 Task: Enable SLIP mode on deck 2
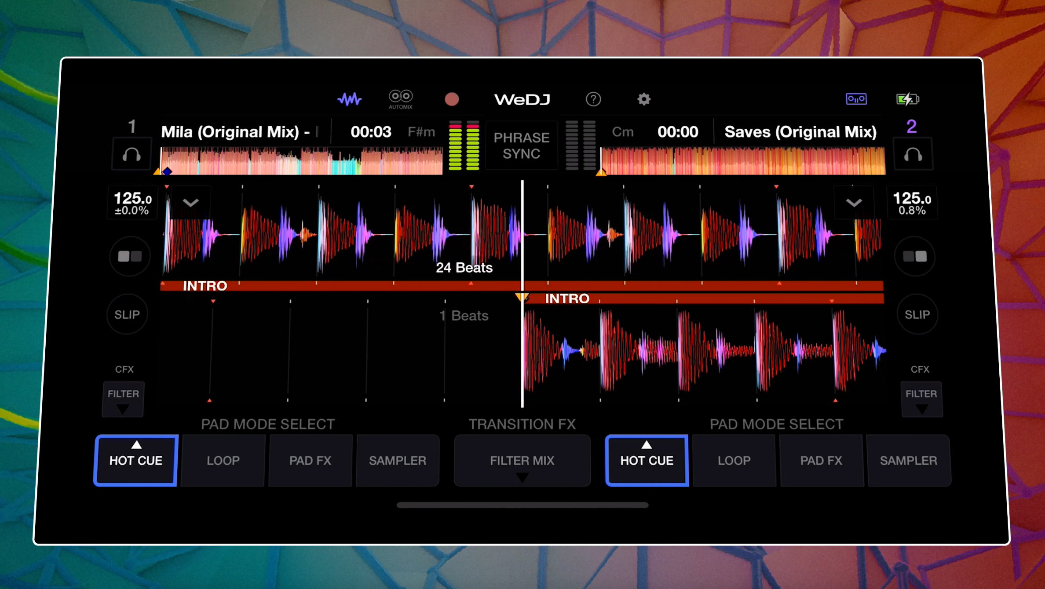point(917,315)
